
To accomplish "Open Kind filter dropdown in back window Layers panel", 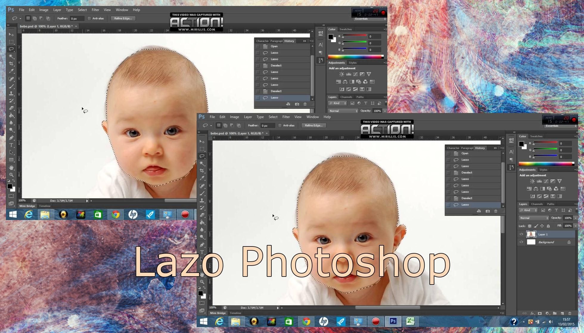I will [337, 103].
